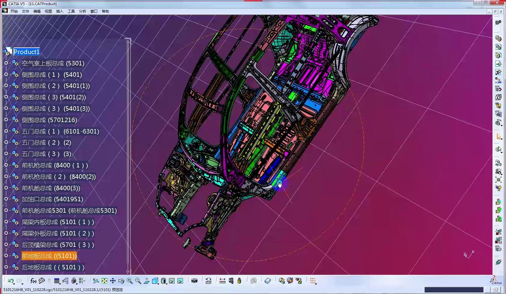
Task: Click the Manipulation icon in right toolbar
Action: (498, 163)
